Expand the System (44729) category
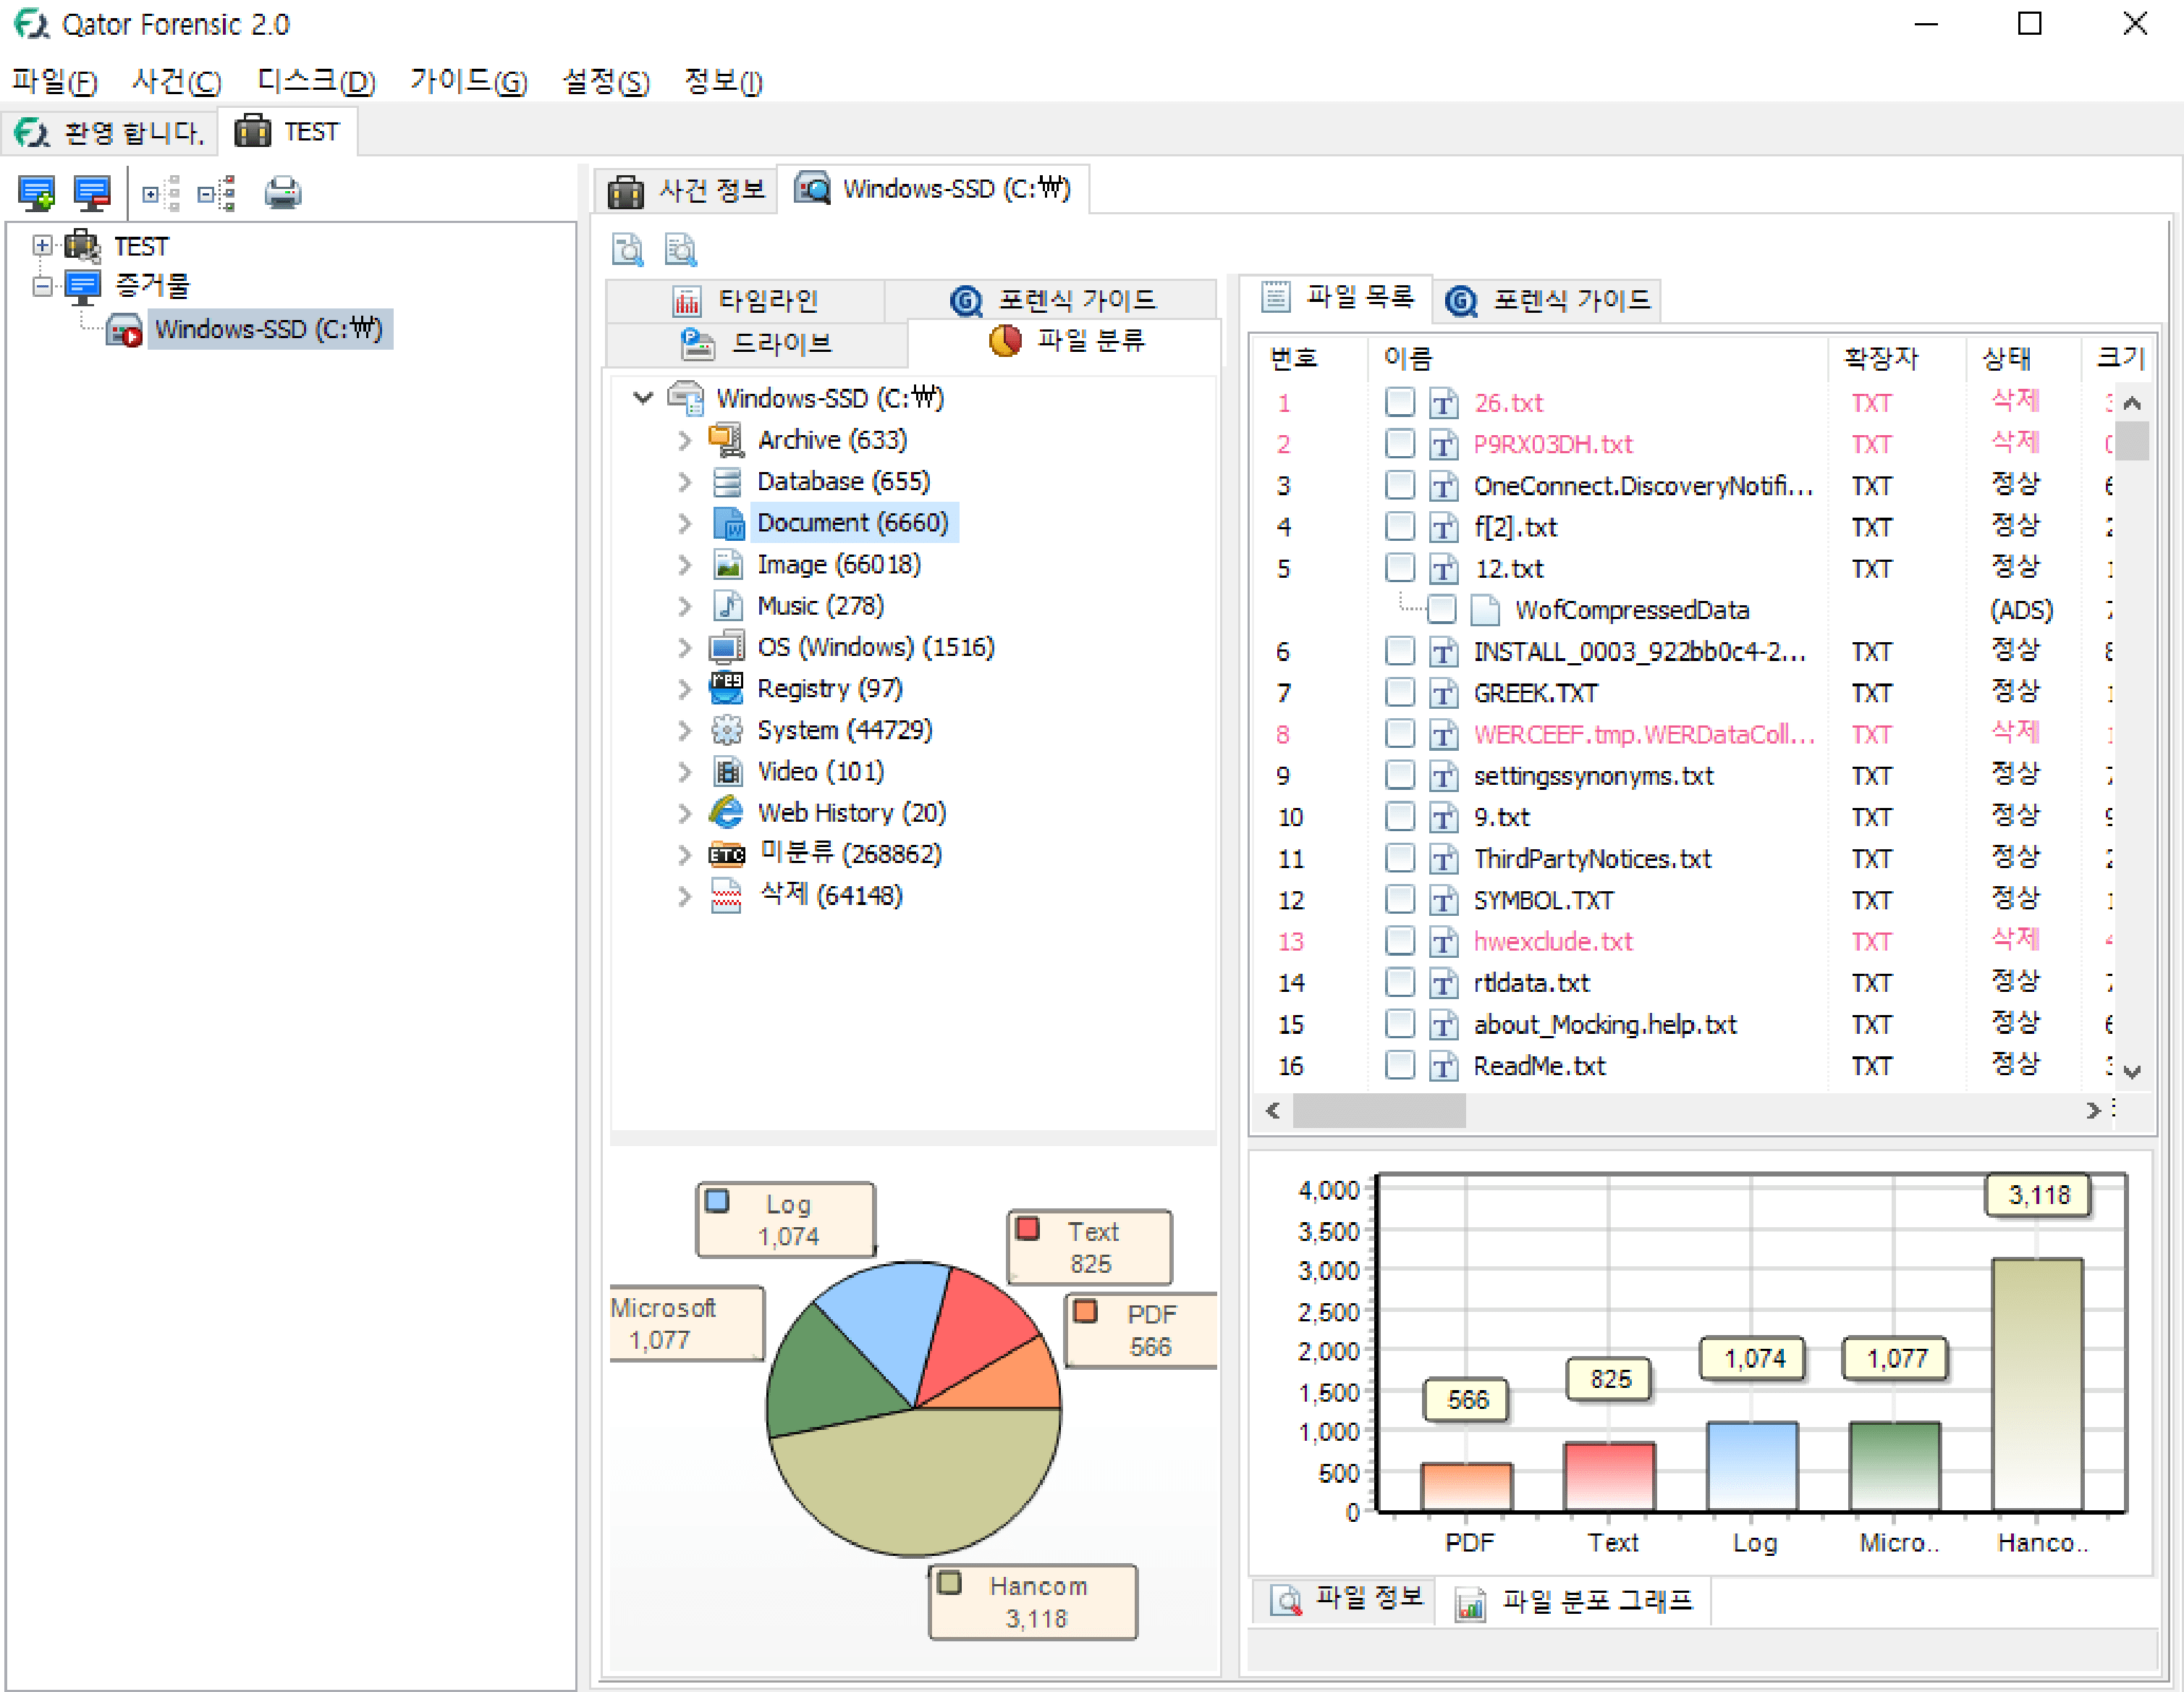The width and height of the screenshot is (2184, 1692). coord(685,731)
